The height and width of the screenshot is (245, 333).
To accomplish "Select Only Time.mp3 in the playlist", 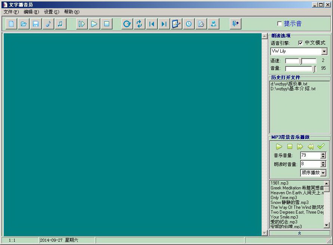I will [x=284, y=198].
